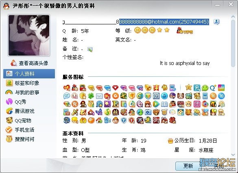Click the 御 game icon
This screenshot has height=173, width=238.
156,121
